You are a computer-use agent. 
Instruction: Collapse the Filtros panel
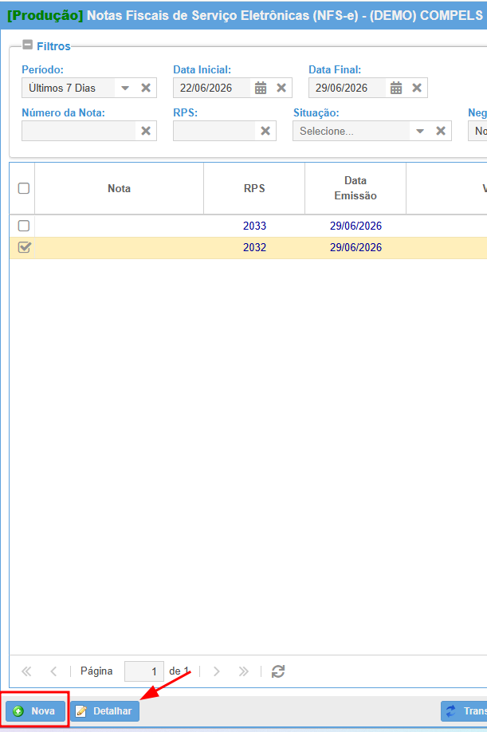point(28,45)
